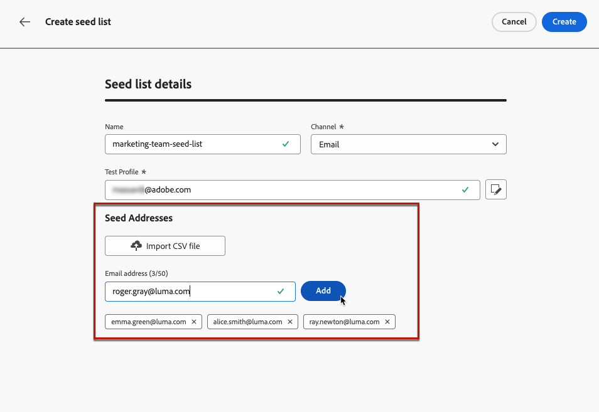
Task: Click green checkmark in Name field
Action: pyautogui.click(x=286, y=144)
